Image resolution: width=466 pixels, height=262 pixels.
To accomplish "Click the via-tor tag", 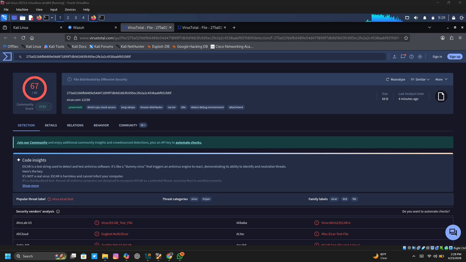I will point(172,107).
